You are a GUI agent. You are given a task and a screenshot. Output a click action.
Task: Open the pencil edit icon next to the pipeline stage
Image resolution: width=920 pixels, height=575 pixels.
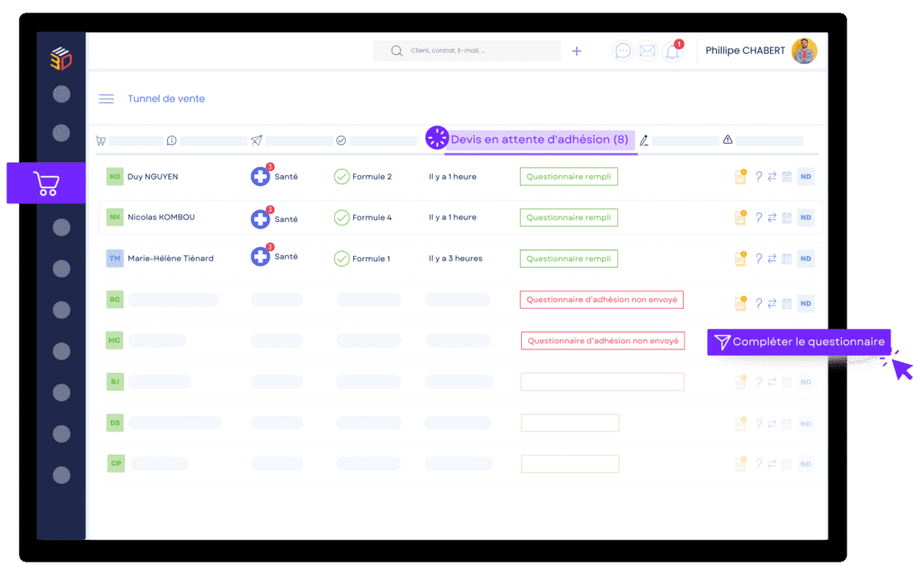pos(644,141)
